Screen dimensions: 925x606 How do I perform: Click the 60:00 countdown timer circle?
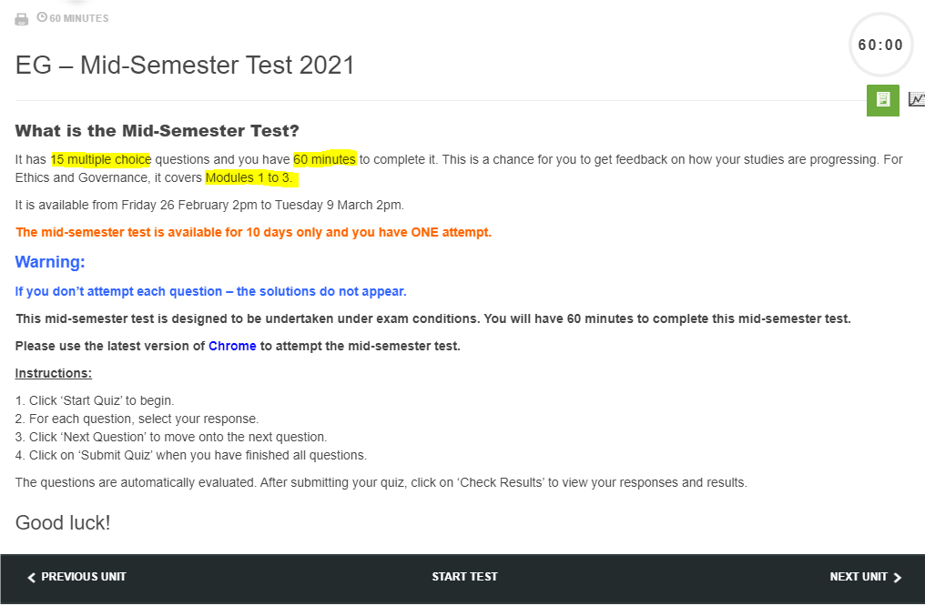880,45
